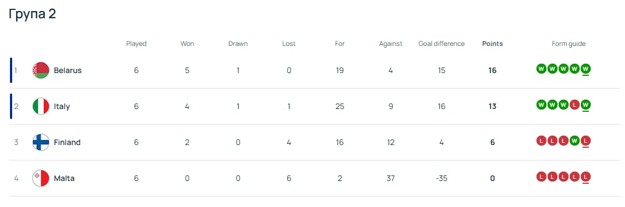The width and height of the screenshot is (625, 207).
Task: Click the Italy flag icon
Action: (41, 106)
